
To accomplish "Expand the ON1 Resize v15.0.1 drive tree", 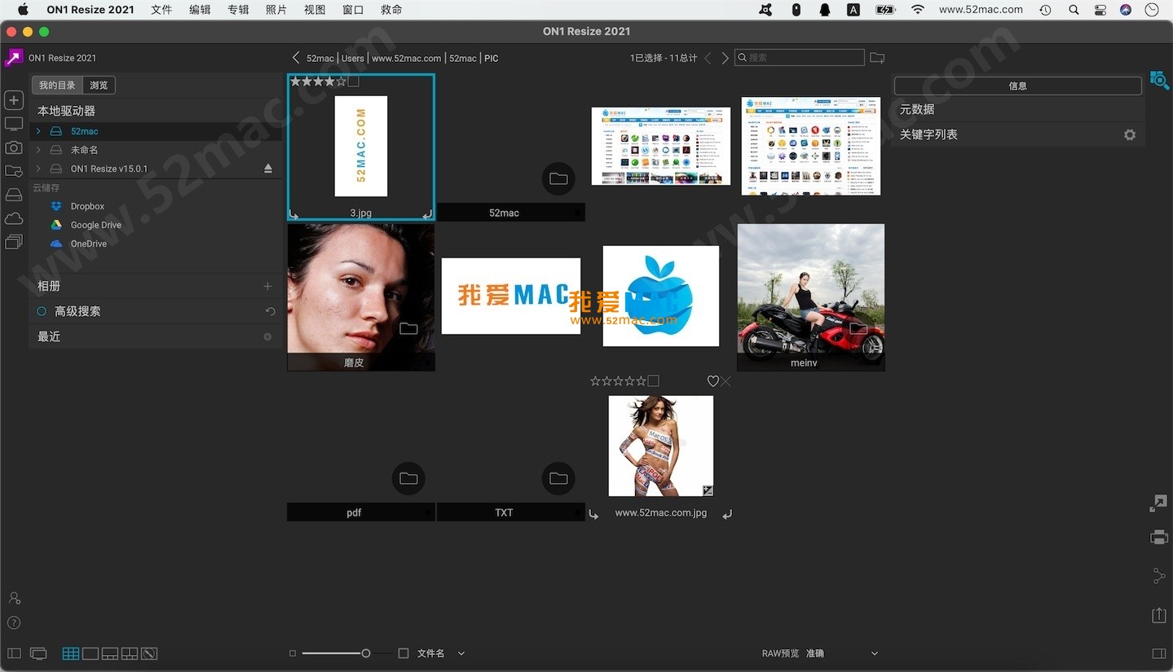I will coord(37,169).
